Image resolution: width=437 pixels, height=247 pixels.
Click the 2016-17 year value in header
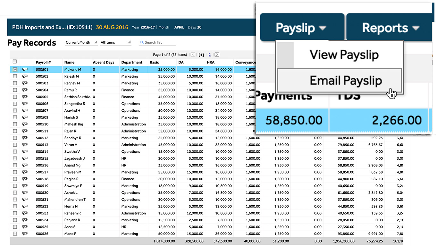tap(148, 27)
